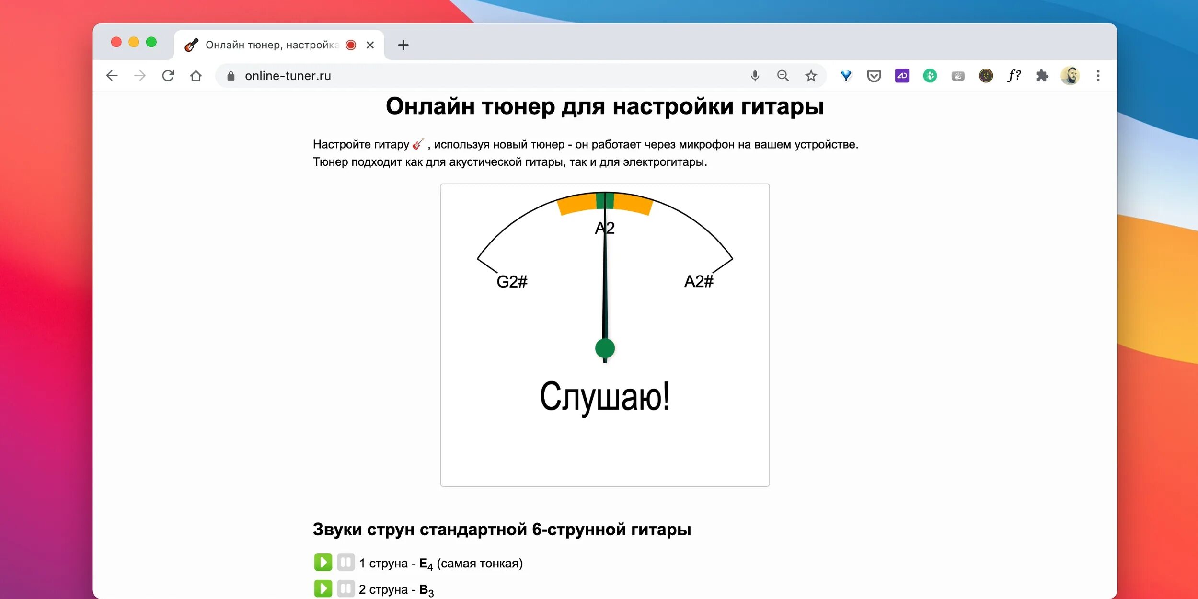
Task: Open Chrome three-dot menu
Action: [1098, 76]
